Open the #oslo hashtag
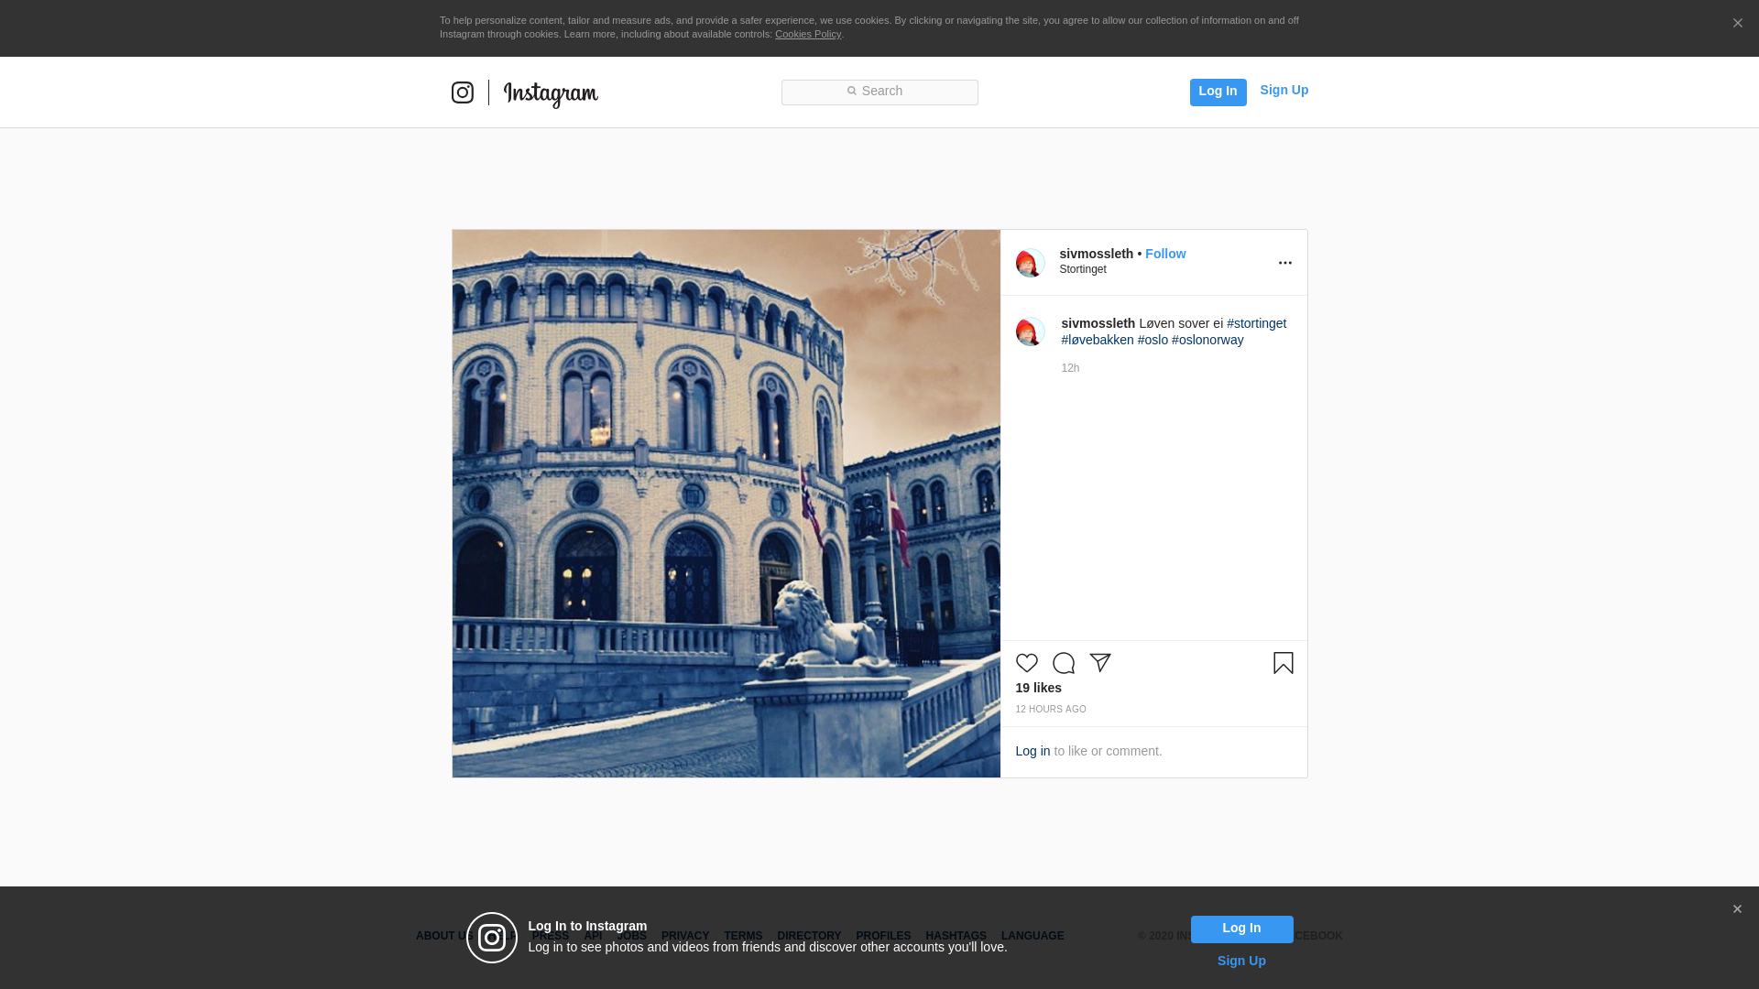The height and width of the screenshot is (989, 1759). [x=1153, y=340]
